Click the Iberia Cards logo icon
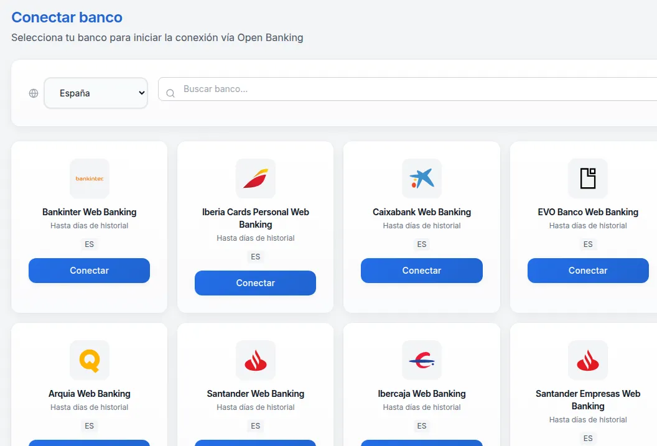Image resolution: width=657 pixels, height=446 pixels. [x=255, y=179]
